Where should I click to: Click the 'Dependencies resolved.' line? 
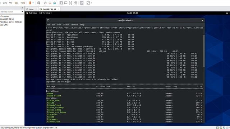pos(59,82)
